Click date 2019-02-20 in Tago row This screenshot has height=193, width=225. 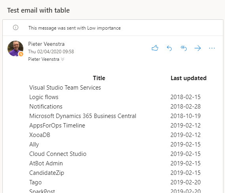(x=185, y=182)
